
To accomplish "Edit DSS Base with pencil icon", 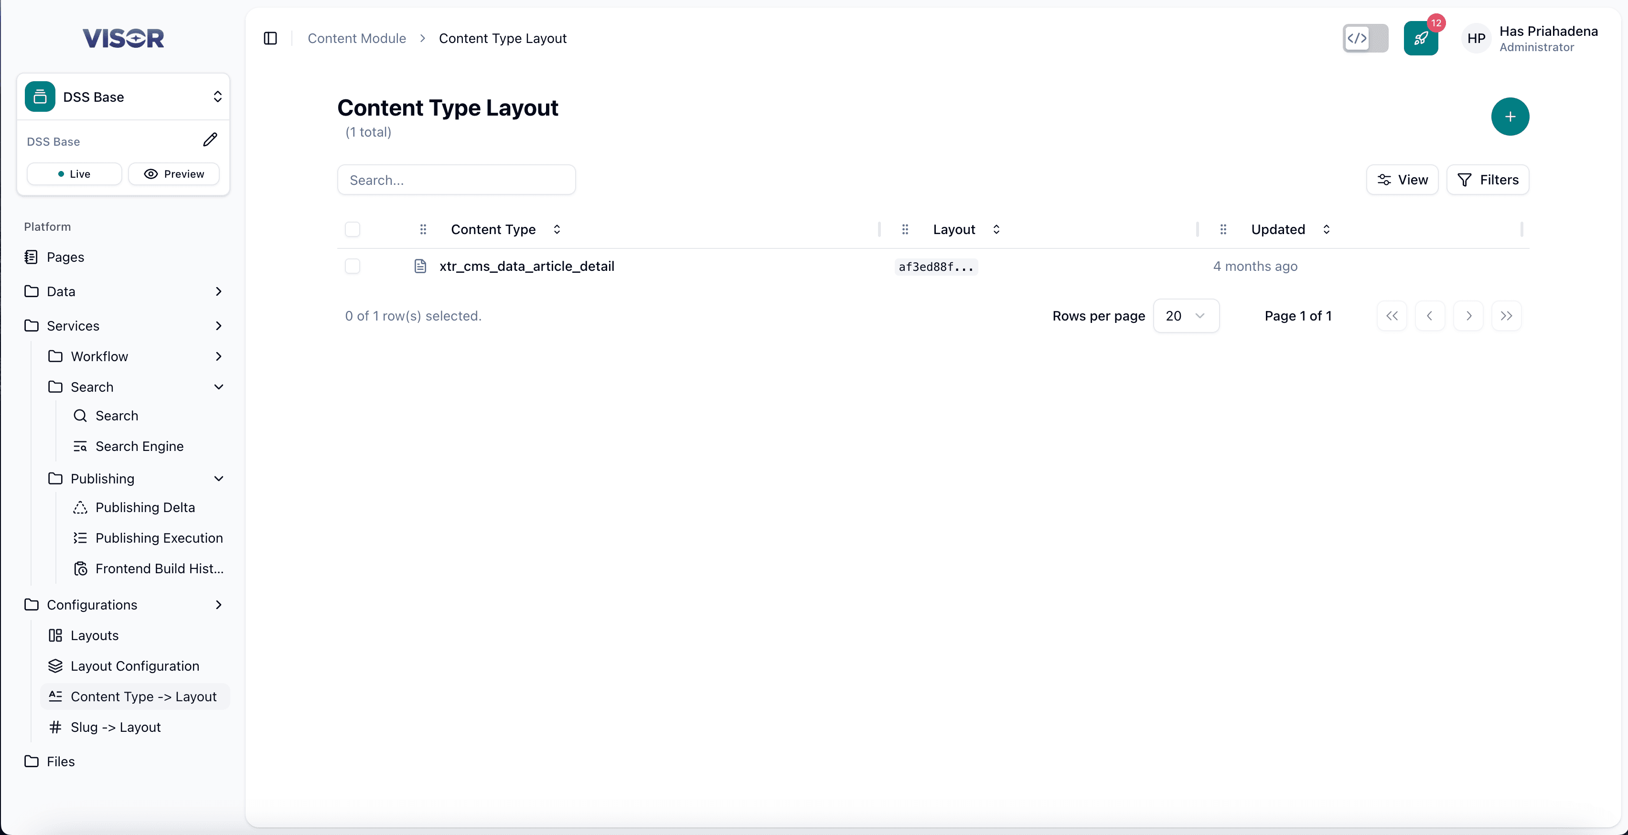I will click(211, 139).
